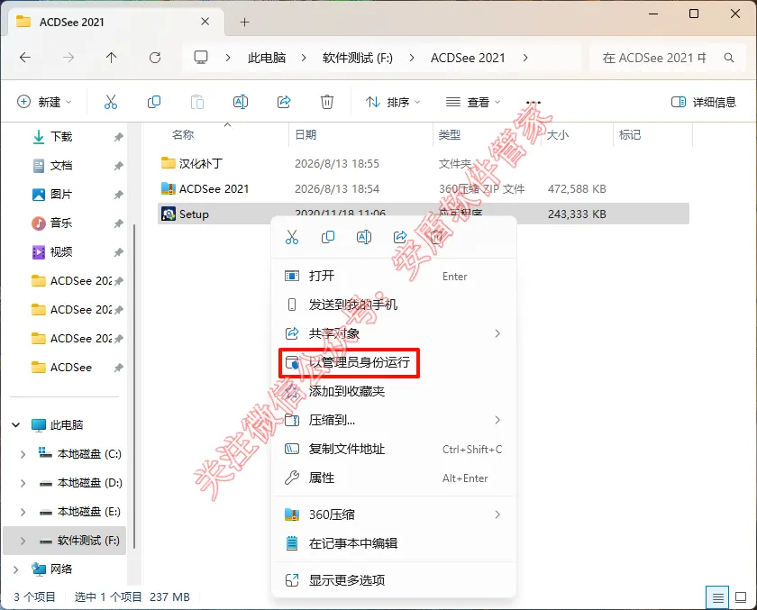Open the ACDSee pinned sidebar folder
The width and height of the screenshot is (757, 610).
70,368
